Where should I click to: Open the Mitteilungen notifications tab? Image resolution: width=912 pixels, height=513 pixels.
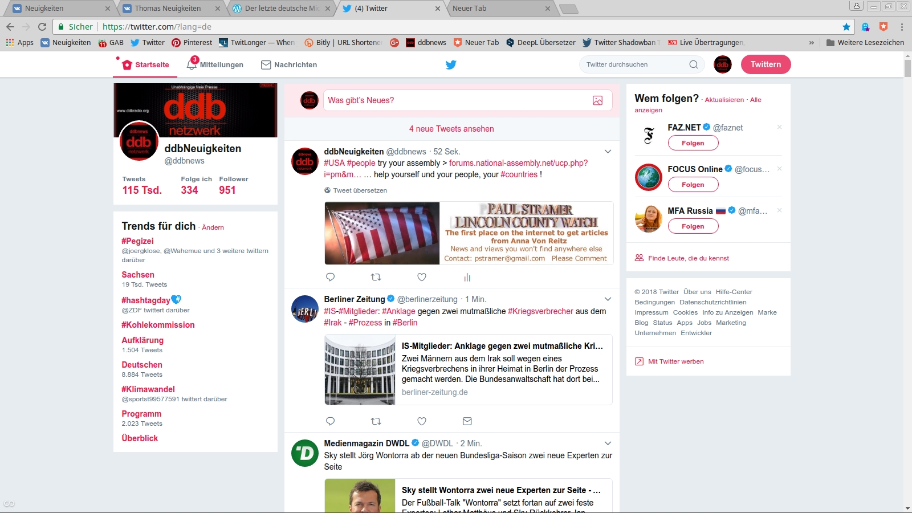215,65
